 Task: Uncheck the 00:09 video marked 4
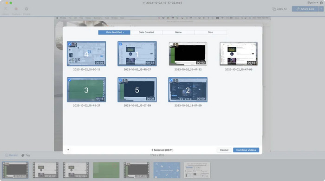70,44
